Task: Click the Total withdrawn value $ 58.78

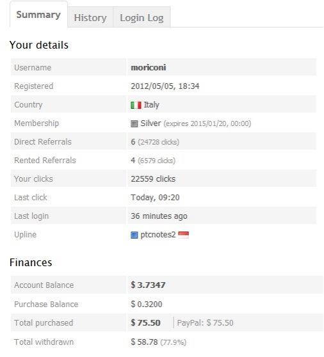Action: pos(144,342)
